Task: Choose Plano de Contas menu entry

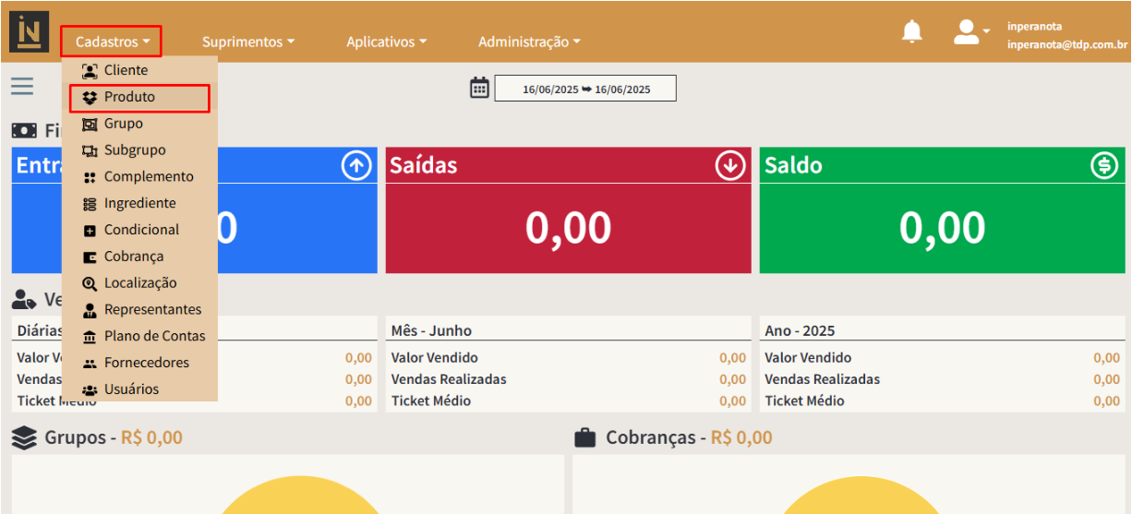Action: [140, 337]
